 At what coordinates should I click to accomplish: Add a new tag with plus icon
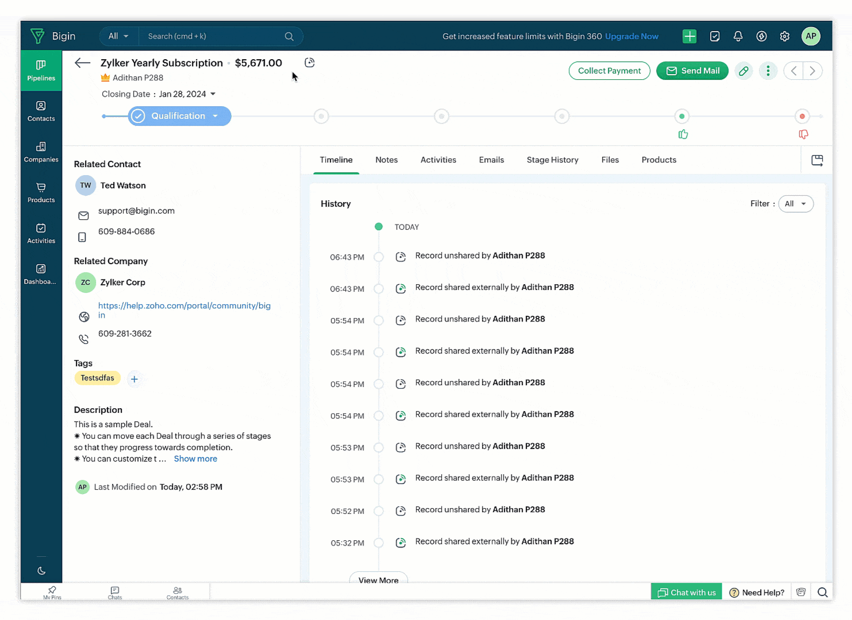coord(134,379)
